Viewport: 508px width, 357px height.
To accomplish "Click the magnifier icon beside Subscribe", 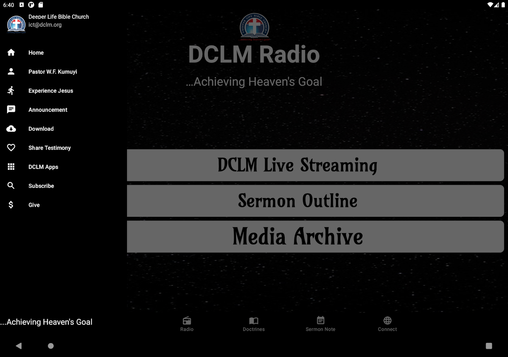I will [x=11, y=186].
